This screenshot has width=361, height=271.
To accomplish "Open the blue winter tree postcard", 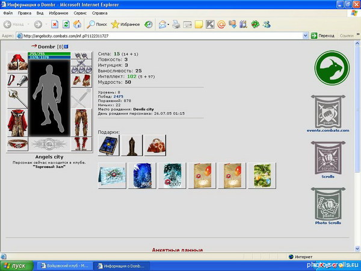I will coord(142,176).
